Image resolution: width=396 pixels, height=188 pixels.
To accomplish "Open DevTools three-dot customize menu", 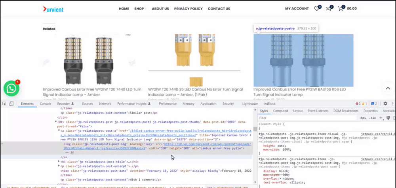I will (x=393, y=104).
